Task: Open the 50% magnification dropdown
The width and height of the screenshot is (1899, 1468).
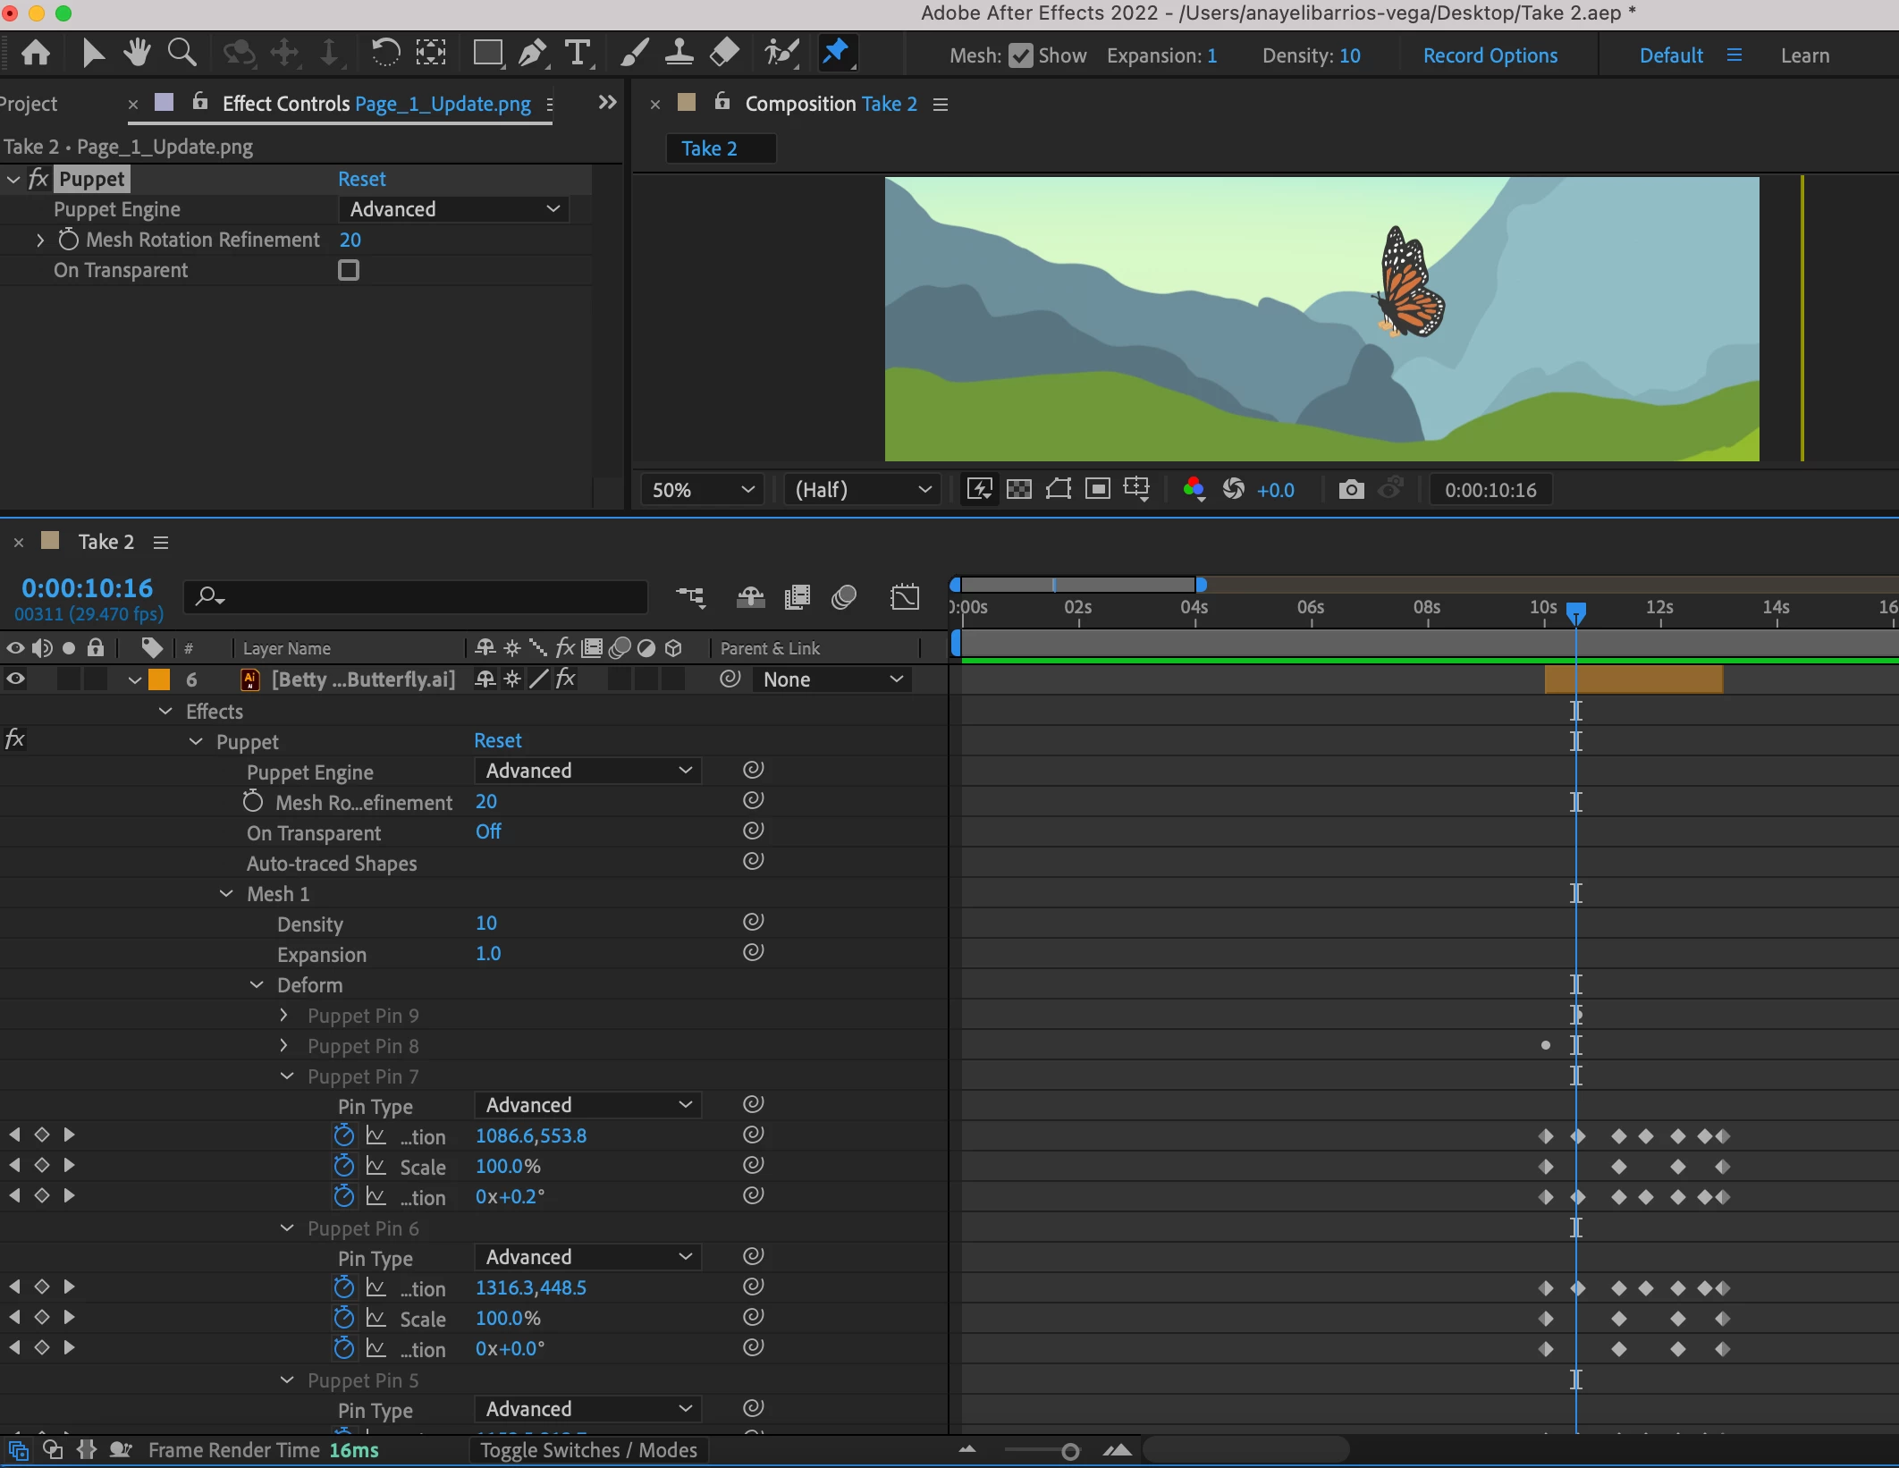Action: [703, 490]
